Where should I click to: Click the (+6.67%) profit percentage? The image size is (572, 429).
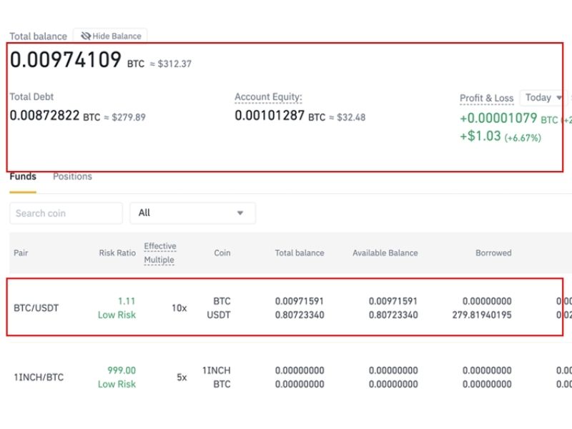[x=523, y=138]
